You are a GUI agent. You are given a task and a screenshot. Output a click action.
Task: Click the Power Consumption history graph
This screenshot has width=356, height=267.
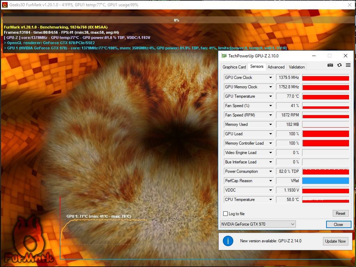click(325, 171)
